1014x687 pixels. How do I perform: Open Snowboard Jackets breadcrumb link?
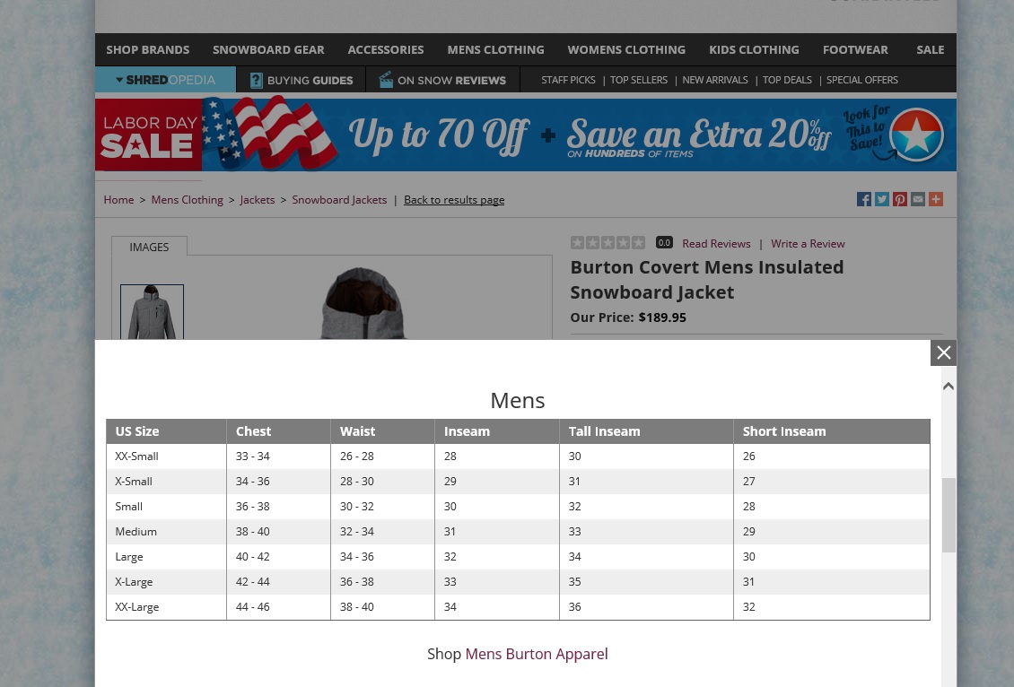coord(339,200)
